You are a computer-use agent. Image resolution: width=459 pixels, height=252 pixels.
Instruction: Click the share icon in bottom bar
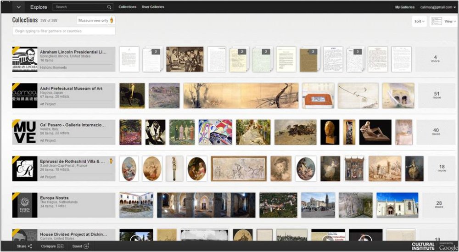coord(30,246)
